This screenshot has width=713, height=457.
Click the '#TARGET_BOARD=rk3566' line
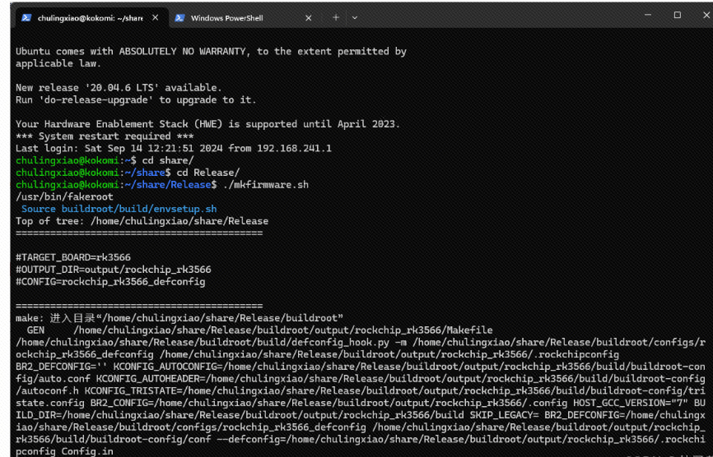pyautogui.click(x=73, y=257)
